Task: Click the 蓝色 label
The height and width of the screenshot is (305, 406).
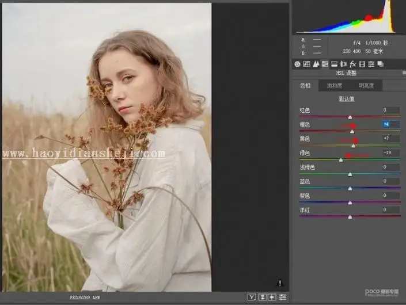Action: click(305, 182)
